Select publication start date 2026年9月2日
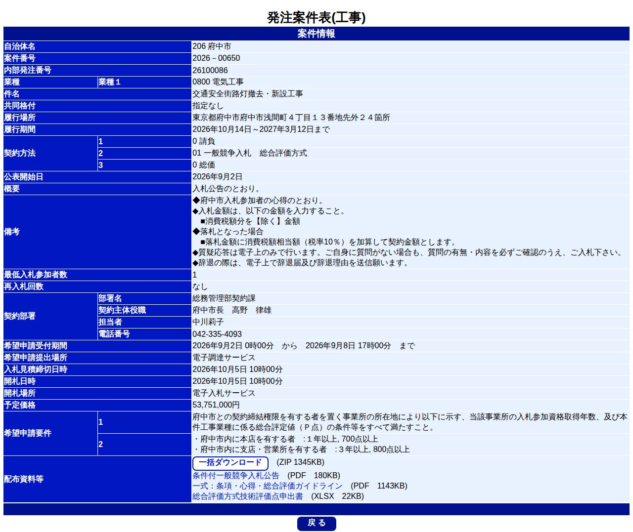The height and width of the screenshot is (532, 633). coord(218,177)
